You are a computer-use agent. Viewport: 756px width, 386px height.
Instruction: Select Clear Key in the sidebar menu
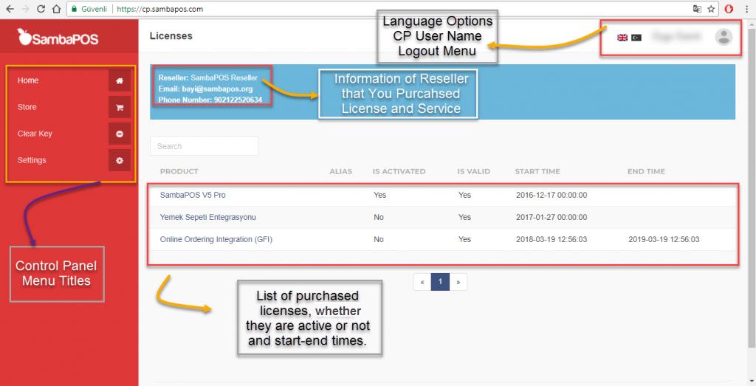tap(35, 134)
